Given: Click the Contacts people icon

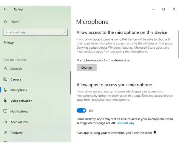Looking at the screenshot, I should coord(5,132).
